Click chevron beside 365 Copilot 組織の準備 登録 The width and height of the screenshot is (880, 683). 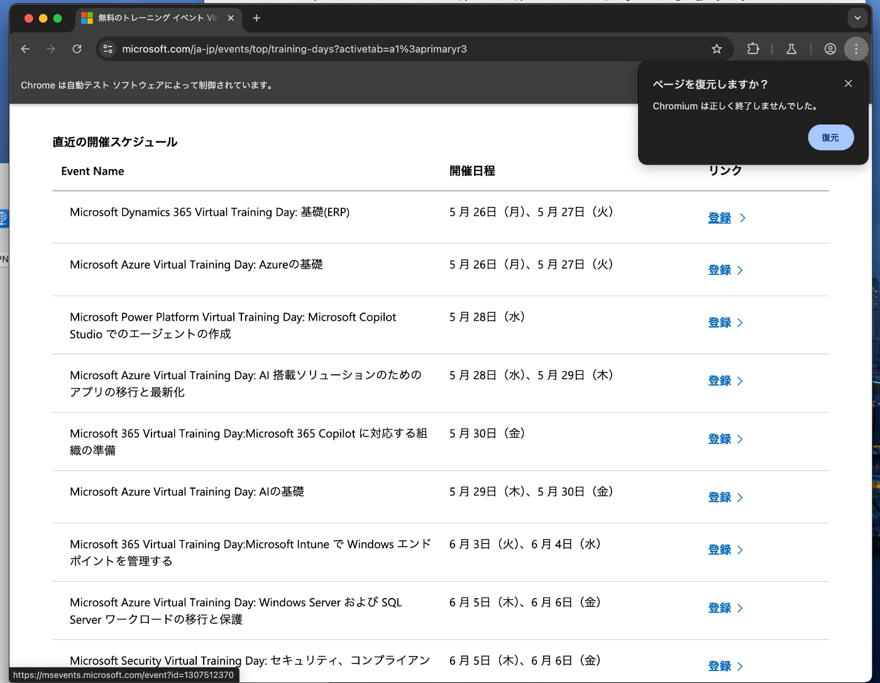(740, 440)
